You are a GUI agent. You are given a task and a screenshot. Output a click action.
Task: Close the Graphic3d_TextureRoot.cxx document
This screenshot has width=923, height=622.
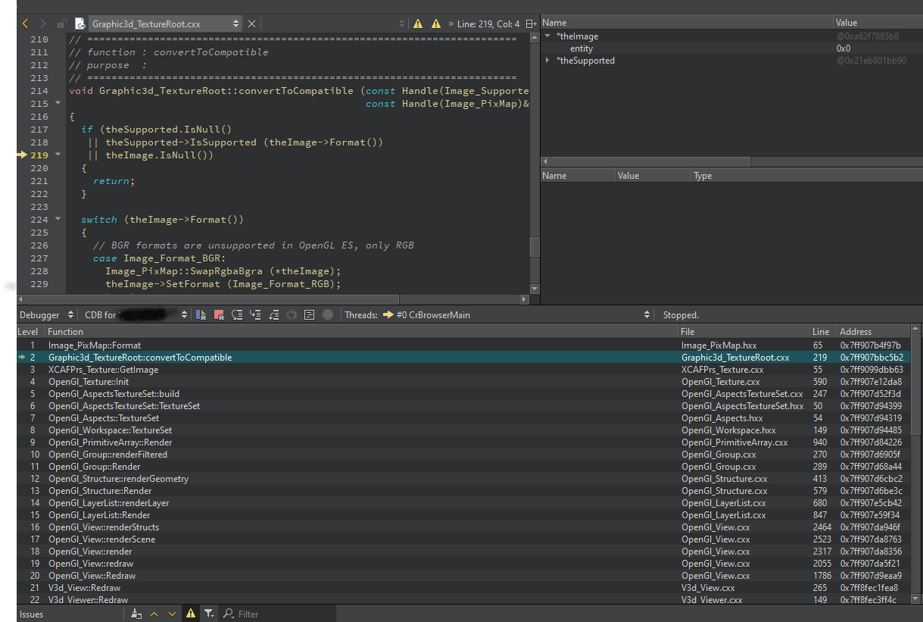252,24
